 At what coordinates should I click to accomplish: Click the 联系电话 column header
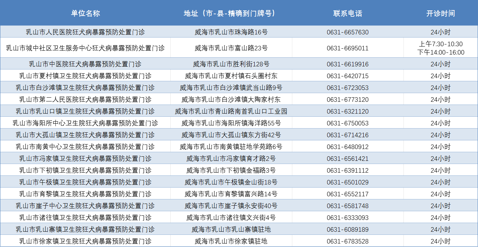click(347, 13)
